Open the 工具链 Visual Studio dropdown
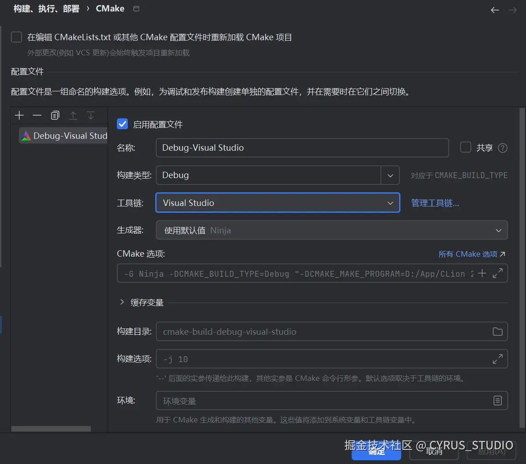The height and width of the screenshot is (464, 526). tap(278, 203)
